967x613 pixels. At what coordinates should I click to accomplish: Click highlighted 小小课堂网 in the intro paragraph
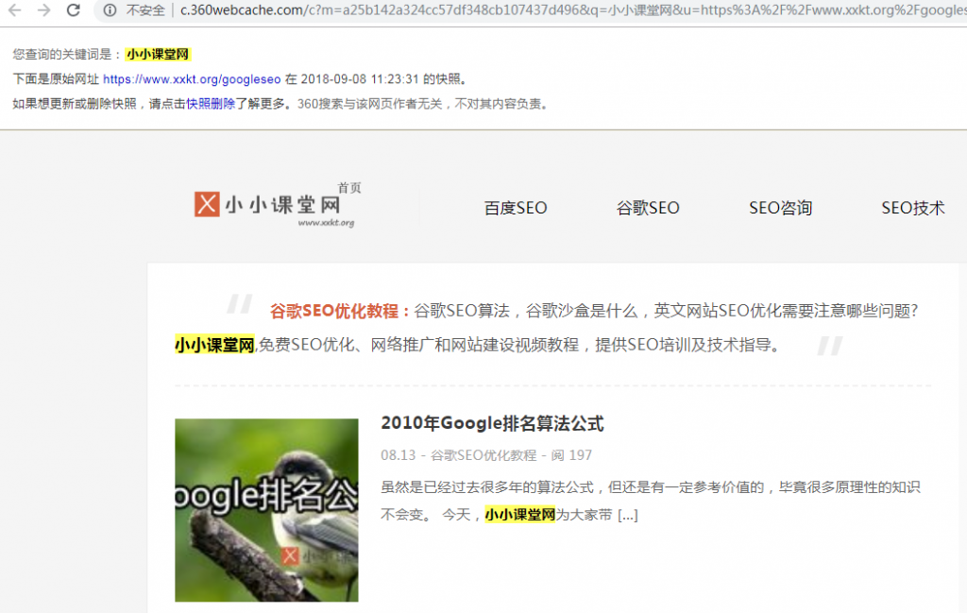[x=214, y=345]
